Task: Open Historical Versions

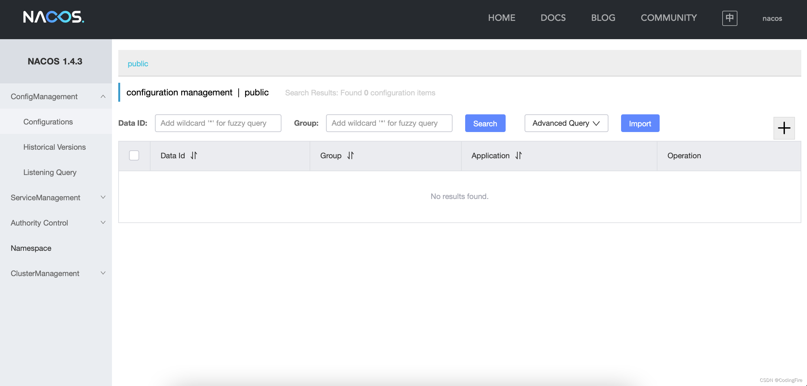Action: (56, 147)
